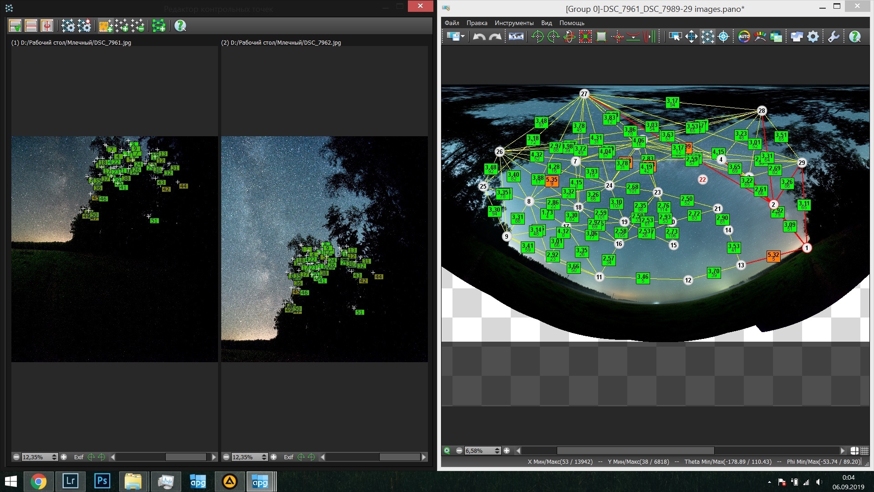Screen dimensions: 874x492
Task: Click the undo arrow in panorama toolbar
Action: [479, 37]
